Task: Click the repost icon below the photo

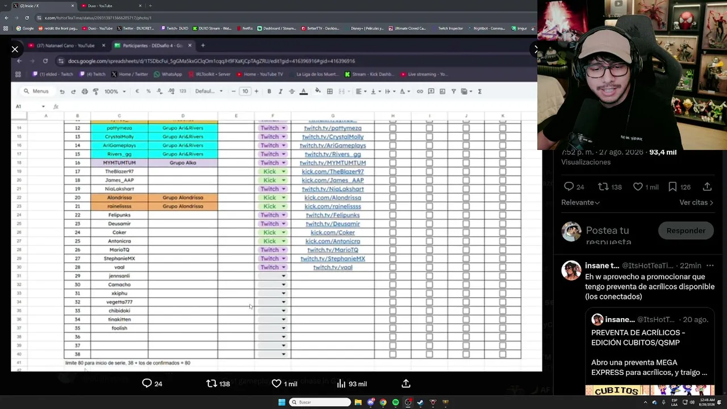Action: [212, 383]
